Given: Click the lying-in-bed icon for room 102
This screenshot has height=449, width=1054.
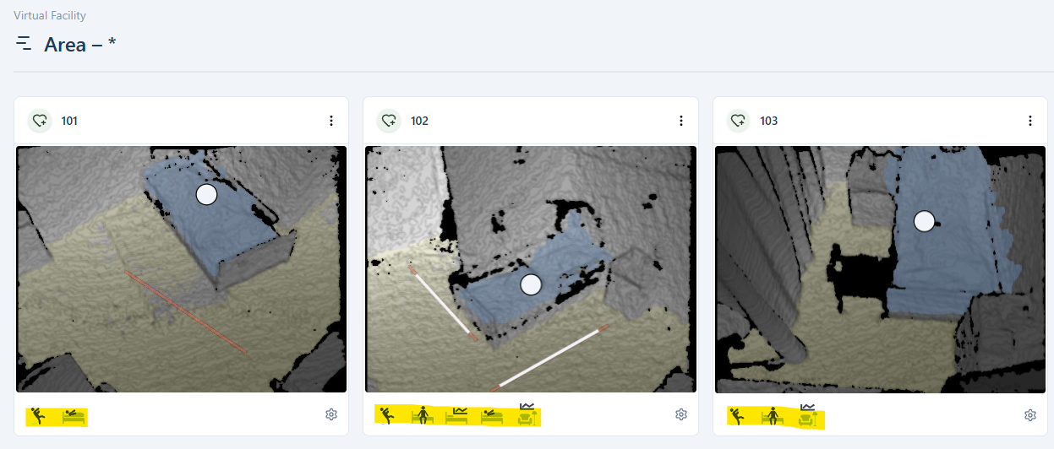Looking at the screenshot, I should [x=492, y=415].
